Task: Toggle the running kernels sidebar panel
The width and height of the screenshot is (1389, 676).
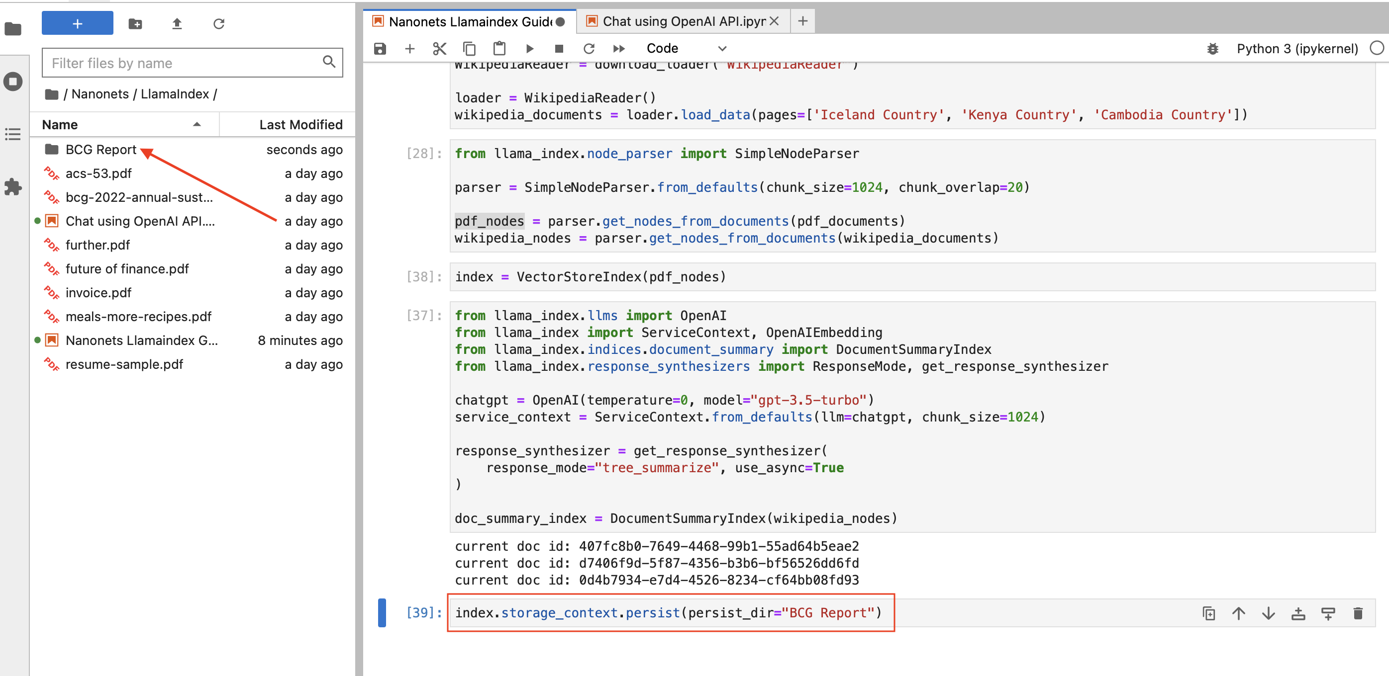Action: click(13, 82)
